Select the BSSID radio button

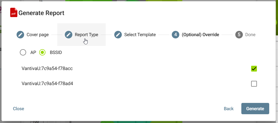(x=42, y=52)
